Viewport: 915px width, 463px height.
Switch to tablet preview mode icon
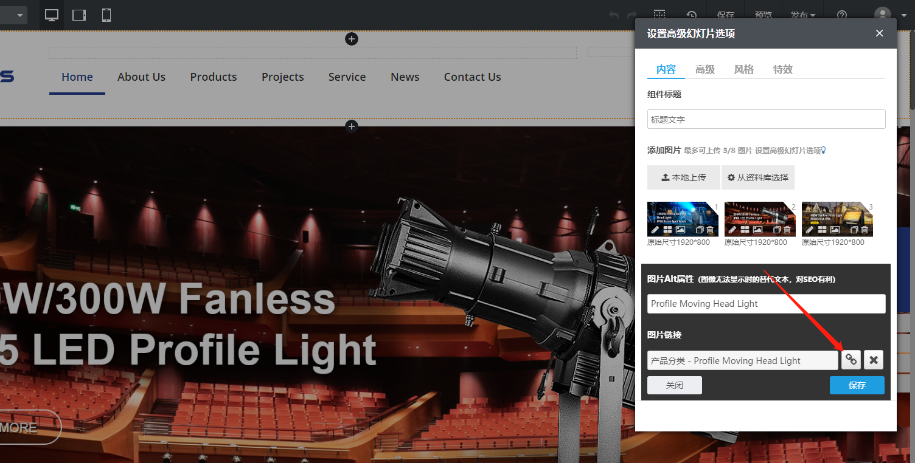79,15
